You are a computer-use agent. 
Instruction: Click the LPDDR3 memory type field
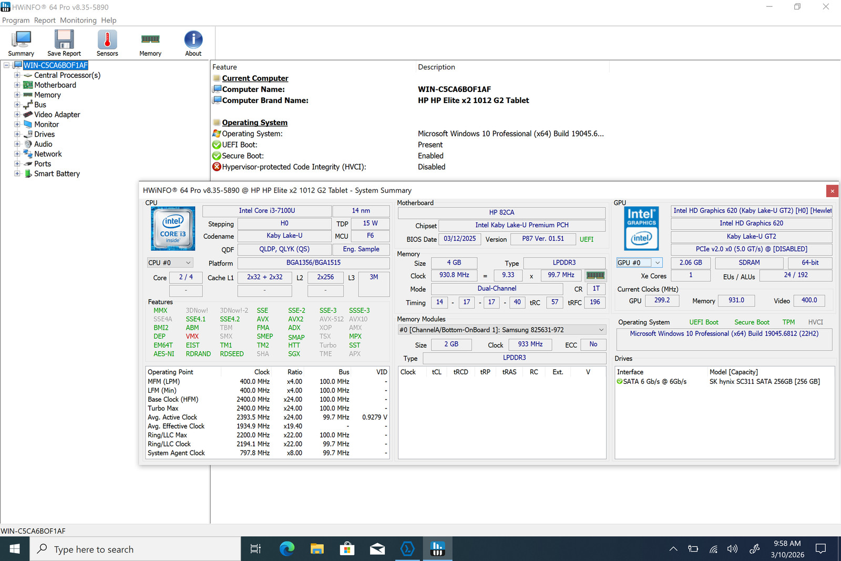click(564, 262)
